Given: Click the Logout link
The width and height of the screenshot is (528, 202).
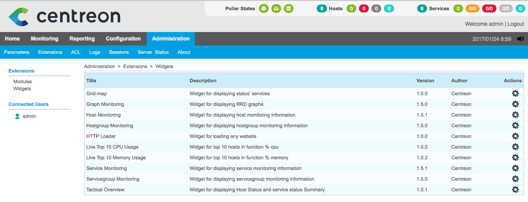Looking at the screenshot, I should tap(516, 24).
